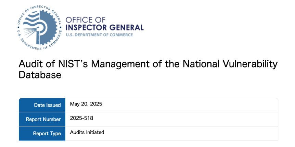Click the partial blue row below Report Type
Viewport: 295px width, 147px height.
pos(42,140)
